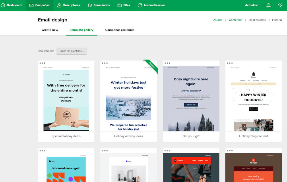Click the Dashboard clock icon

click(x=3, y=5)
